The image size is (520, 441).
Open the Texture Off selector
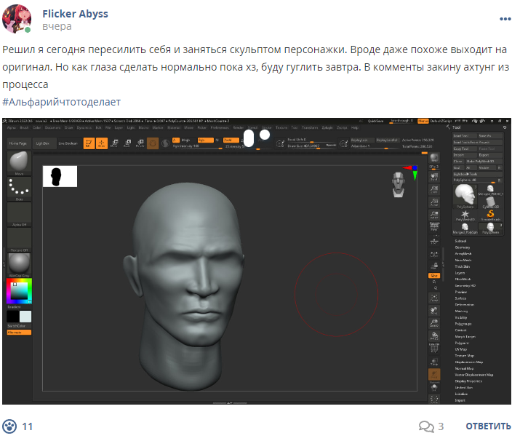tap(19, 239)
